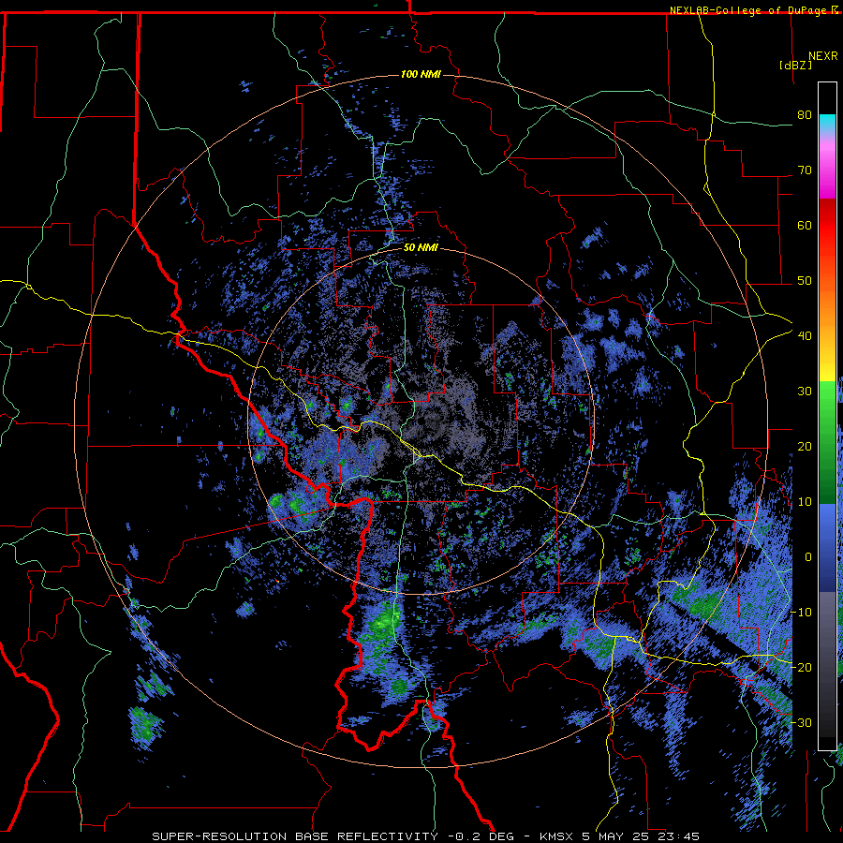843x843 pixels.
Task: Click the -10 dBZ value on color scale
Action: click(x=801, y=613)
